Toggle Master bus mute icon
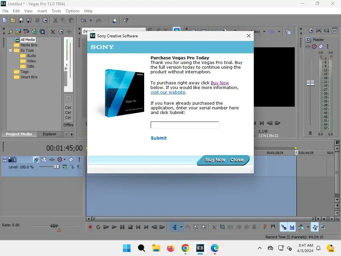This screenshot has width=341, height=256. [321, 46]
